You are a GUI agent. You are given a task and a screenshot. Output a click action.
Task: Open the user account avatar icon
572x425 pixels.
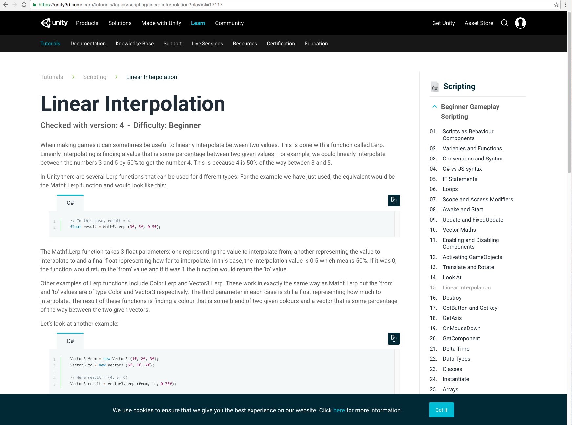click(520, 23)
